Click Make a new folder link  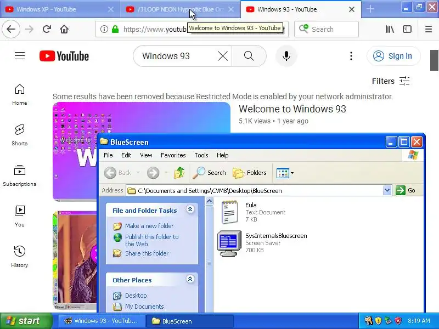(149, 226)
